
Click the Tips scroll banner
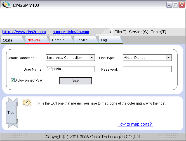12,113
